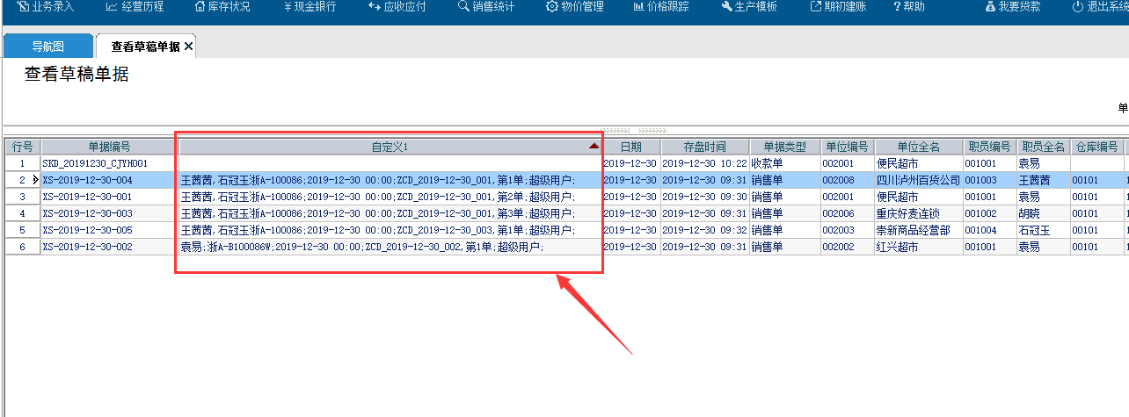This screenshot has height=417, width=1129.
Task: Click the 红兴超市 unit name cell
Action: click(919, 247)
